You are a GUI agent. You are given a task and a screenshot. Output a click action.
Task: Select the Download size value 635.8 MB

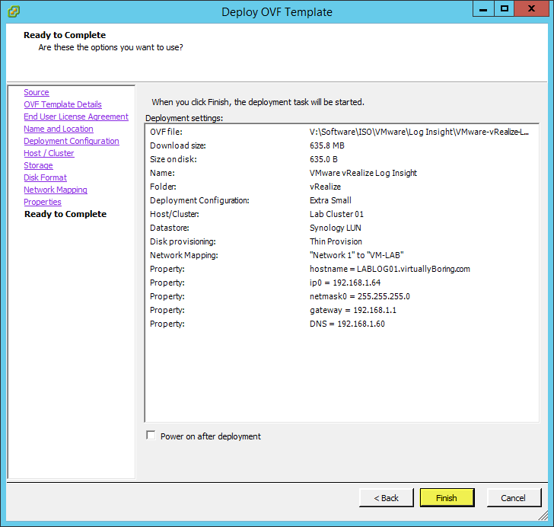point(326,145)
